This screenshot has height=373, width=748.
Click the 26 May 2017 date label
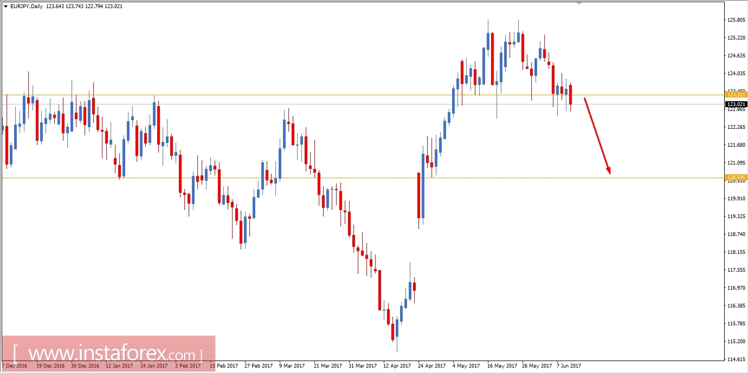536,366
